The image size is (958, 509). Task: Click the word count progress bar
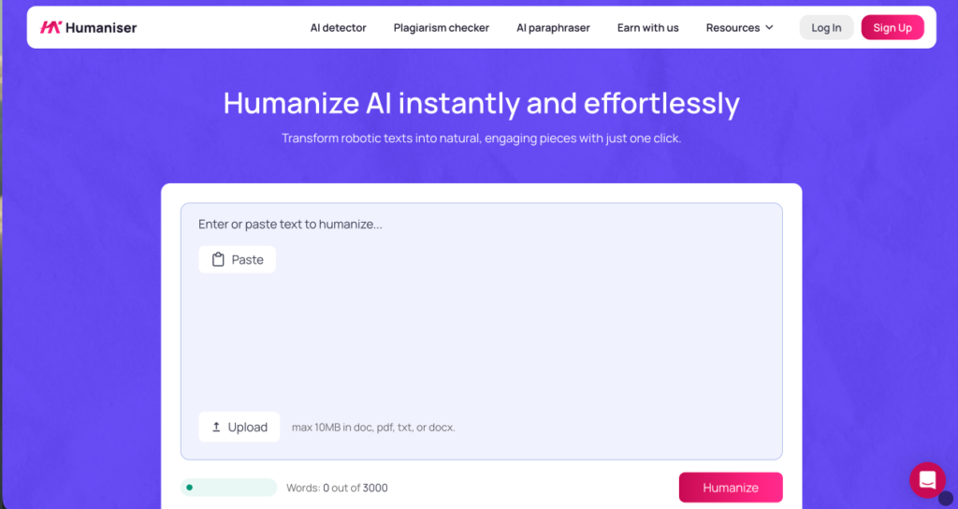(228, 487)
